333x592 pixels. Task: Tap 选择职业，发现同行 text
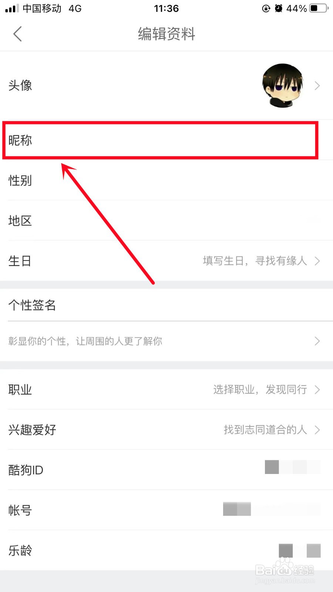(260, 390)
